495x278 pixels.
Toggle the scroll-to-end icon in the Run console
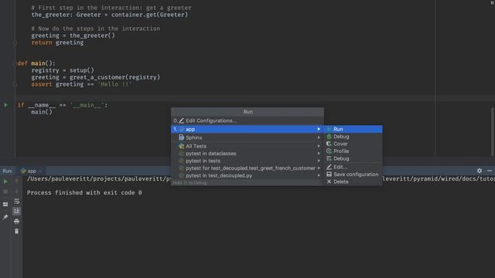click(16, 211)
